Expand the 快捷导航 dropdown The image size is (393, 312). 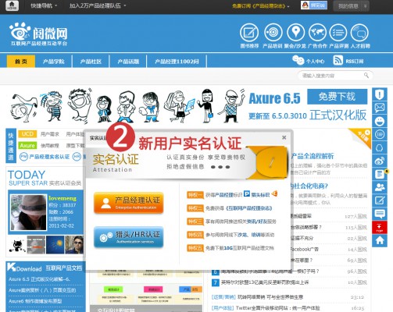pyautogui.click(x=44, y=5)
